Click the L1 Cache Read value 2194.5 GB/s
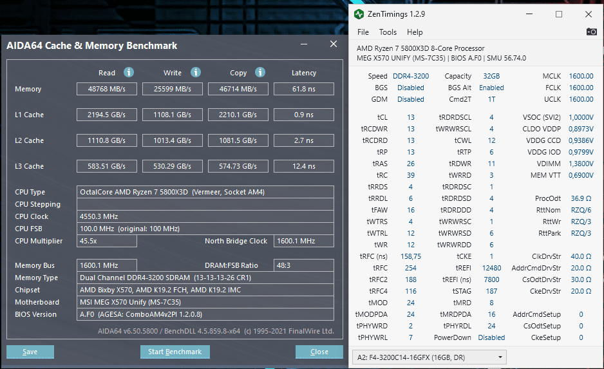 coord(107,115)
